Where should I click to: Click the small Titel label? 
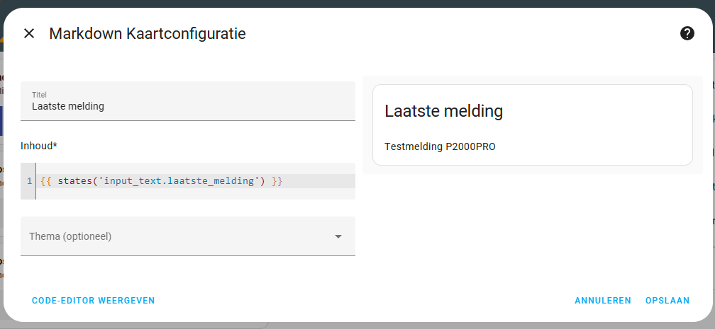[x=39, y=95]
